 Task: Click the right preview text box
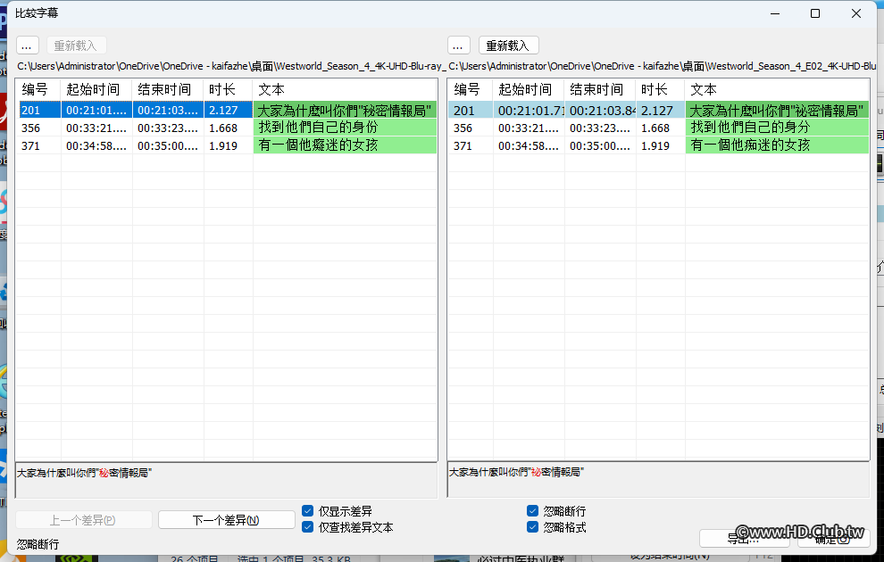[658, 480]
